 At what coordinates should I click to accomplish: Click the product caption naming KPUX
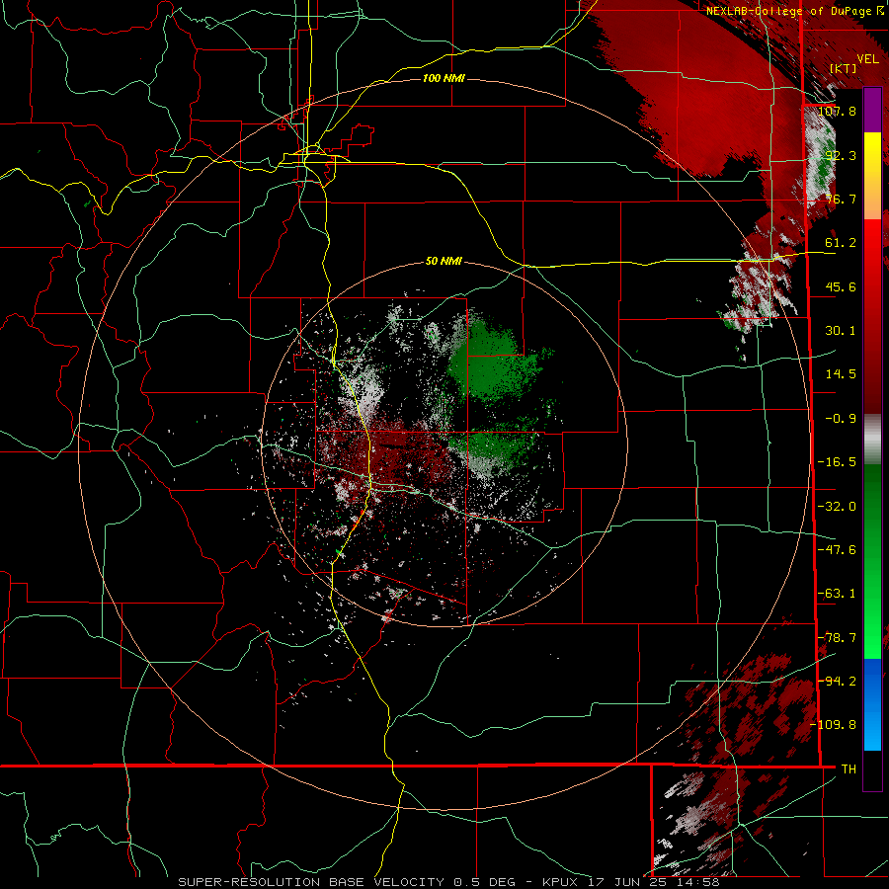tap(449, 882)
